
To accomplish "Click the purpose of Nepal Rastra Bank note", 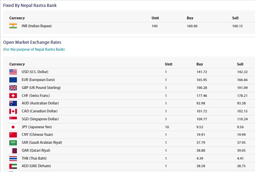I will pyautogui.click(x=34, y=49).
